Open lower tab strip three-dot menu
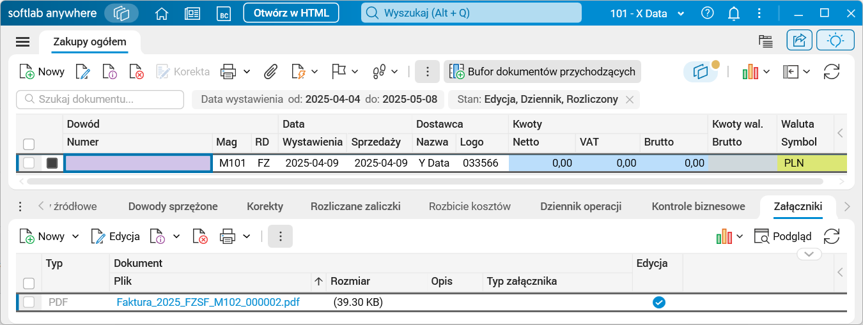The width and height of the screenshot is (863, 325). point(20,206)
